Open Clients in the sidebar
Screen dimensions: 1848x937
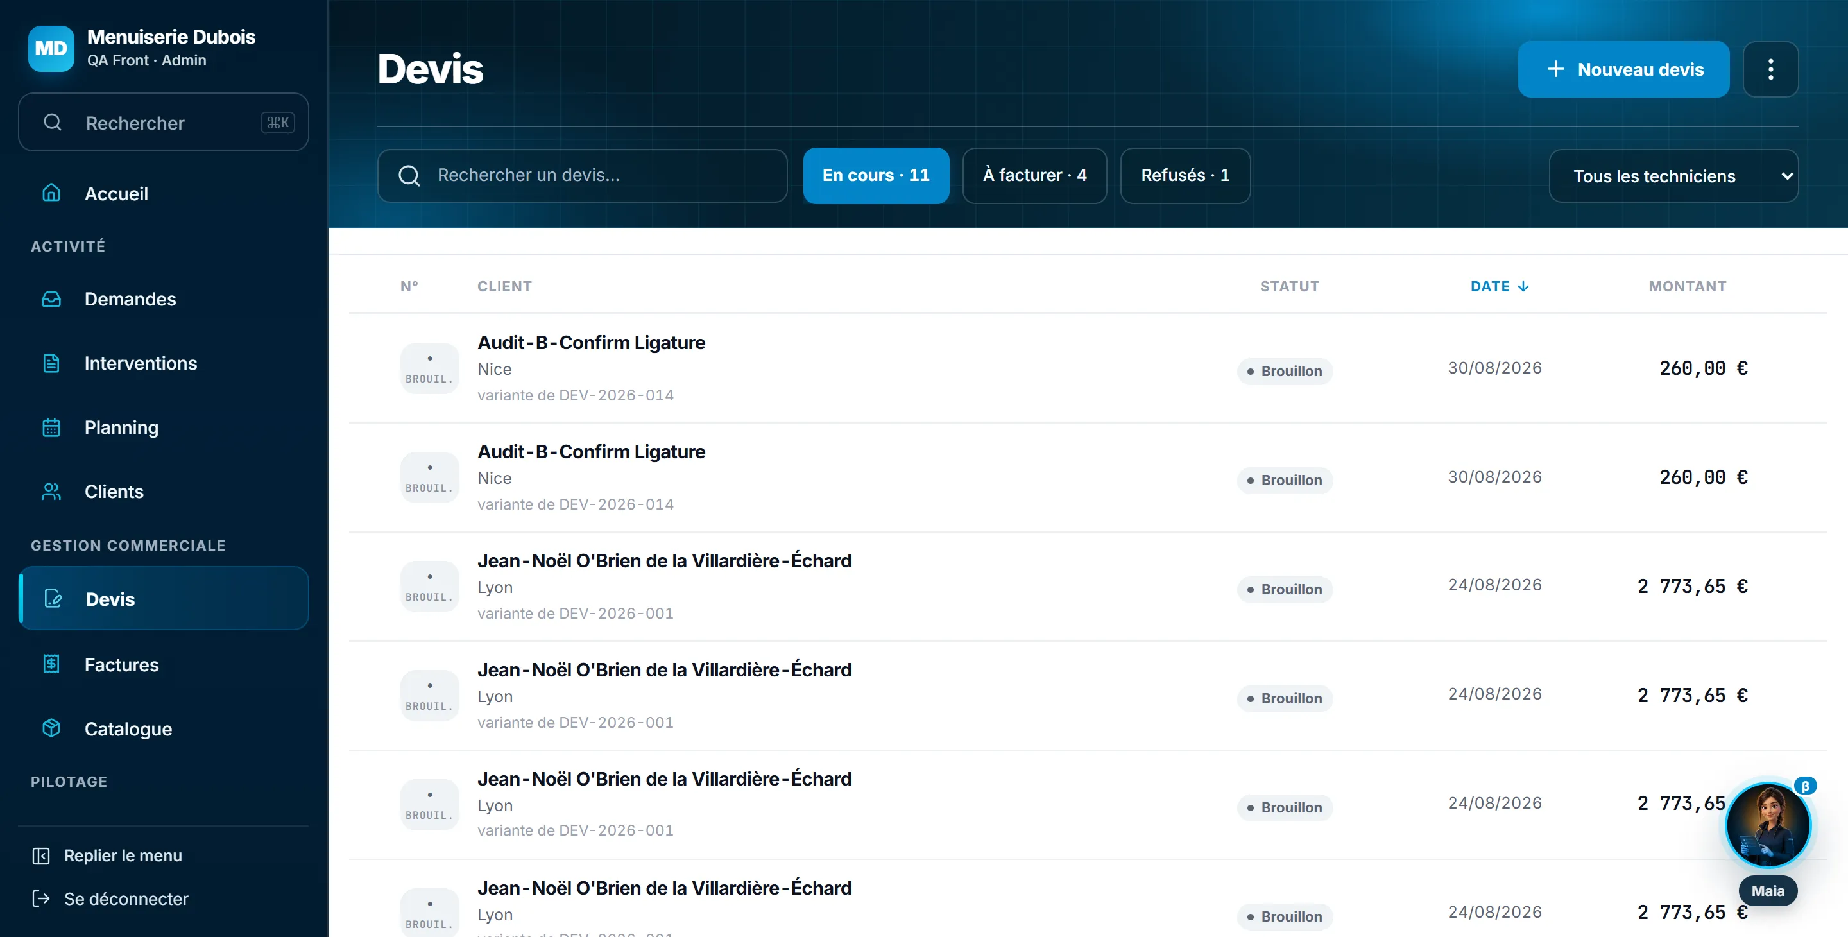164,492
